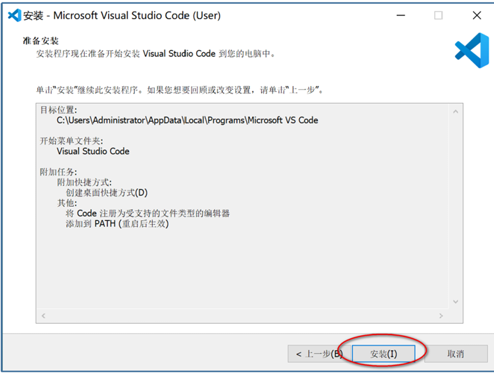Click the 其他 line
Image resolution: width=494 pixels, height=373 pixels.
coord(67,203)
